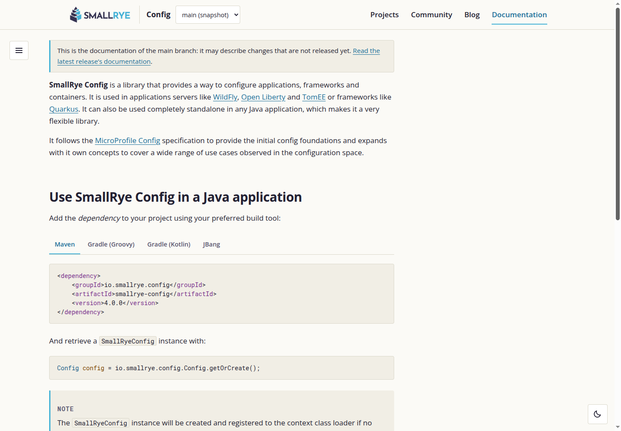Select the Documentation nav item
The width and height of the screenshot is (621, 431).
[519, 15]
